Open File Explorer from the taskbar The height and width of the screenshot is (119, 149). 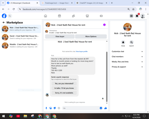(25, 116)
